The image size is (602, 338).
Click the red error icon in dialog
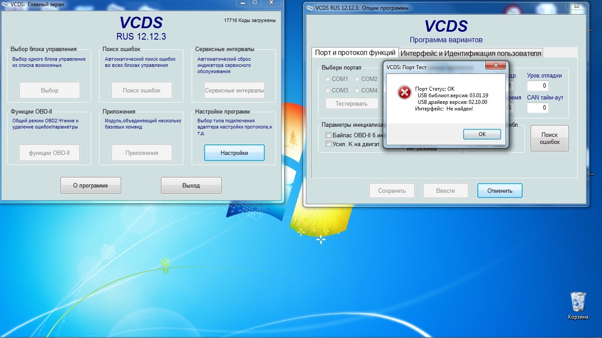404,92
